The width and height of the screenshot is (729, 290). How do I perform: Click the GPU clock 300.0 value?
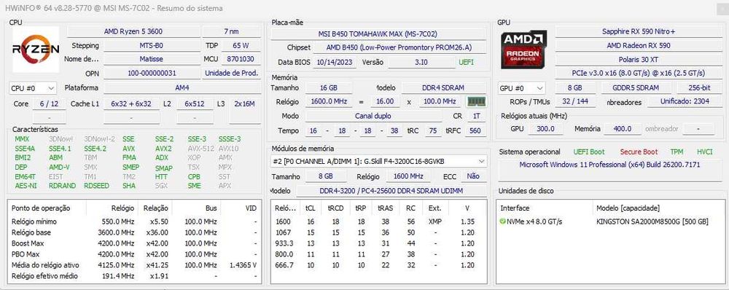point(545,129)
